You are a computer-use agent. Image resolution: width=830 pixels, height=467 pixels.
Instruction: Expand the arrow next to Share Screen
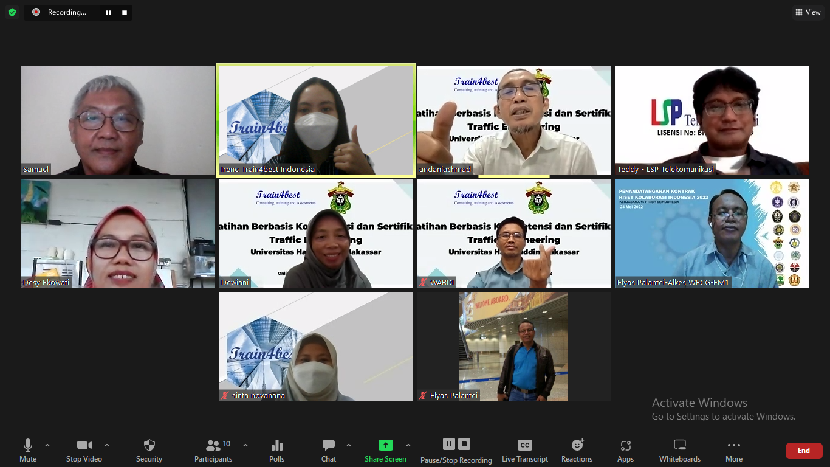pos(408,445)
